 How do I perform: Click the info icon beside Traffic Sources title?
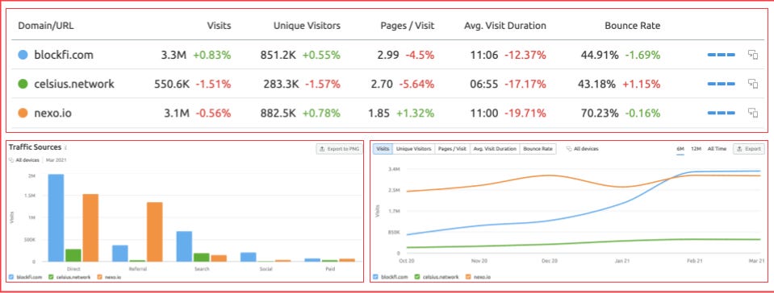coord(65,147)
